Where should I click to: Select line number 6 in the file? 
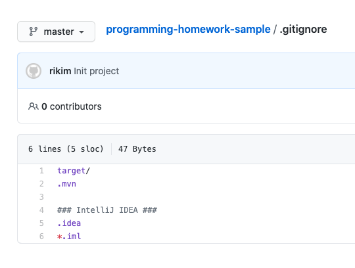click(41, 236)
